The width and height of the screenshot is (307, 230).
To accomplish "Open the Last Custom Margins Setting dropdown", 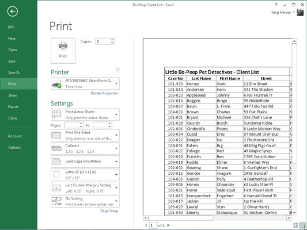I will pyautogui.click(x=85, y=188).
